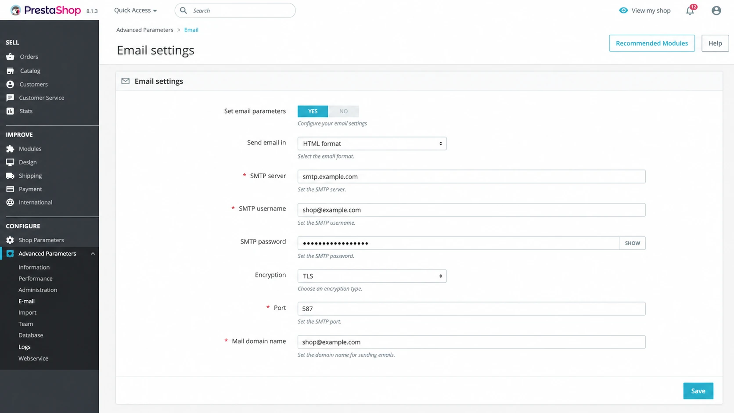Click the Customers person icon
The height and width of the screenshot is (413, 734).
(10, 84)
